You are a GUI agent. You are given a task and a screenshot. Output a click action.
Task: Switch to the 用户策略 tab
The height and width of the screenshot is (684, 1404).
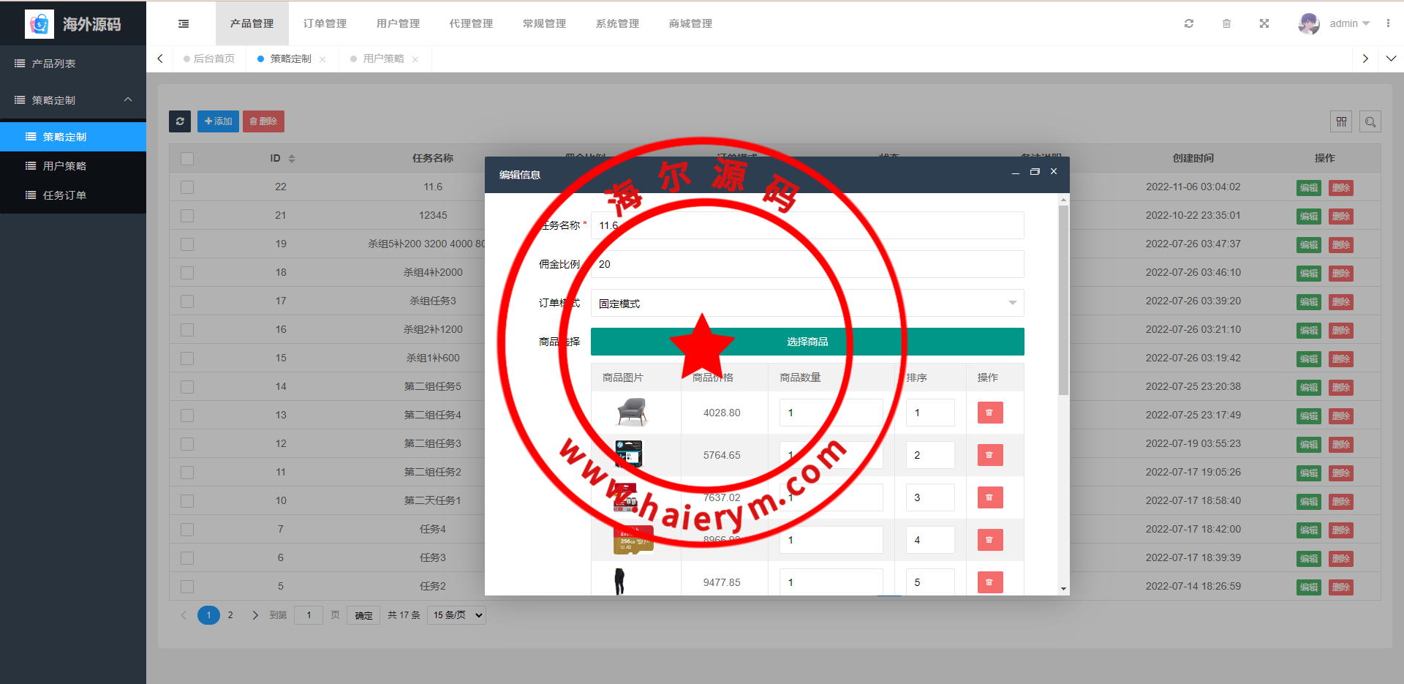[x=383, y=59]
